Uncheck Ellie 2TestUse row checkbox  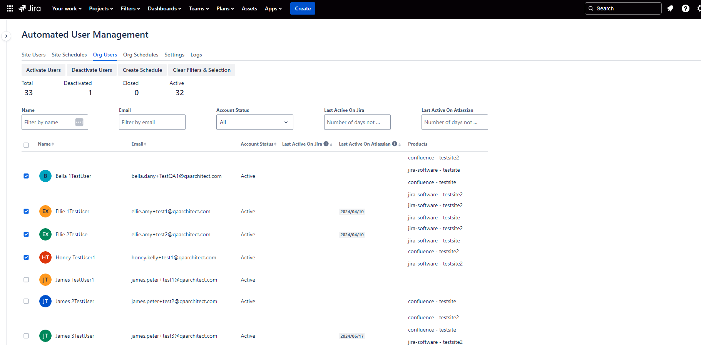(26, 234)
